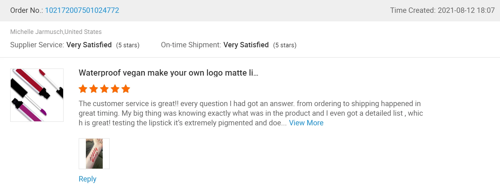Image resolution: width=500 pixels, height=190 pixels.
Task: Select On-time Shipment Very Satisfied rating
Action: click(246, 45)
